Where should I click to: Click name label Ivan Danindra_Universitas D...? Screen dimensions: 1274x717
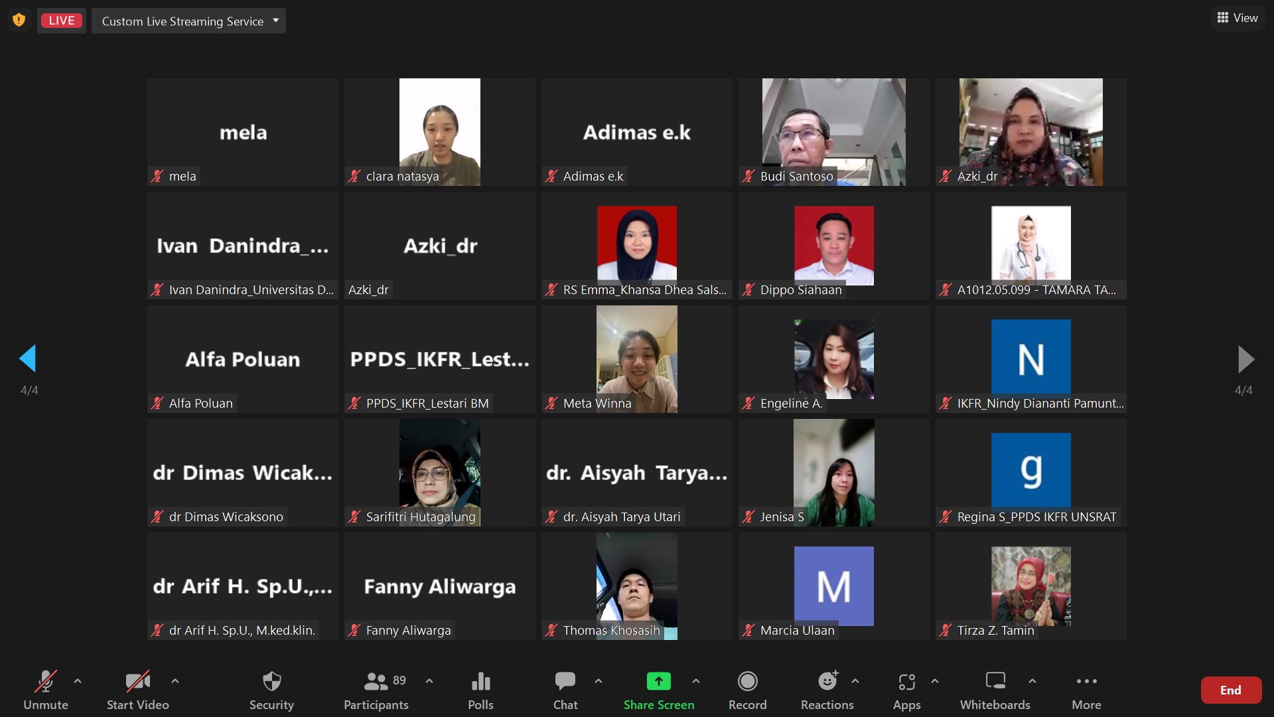[251, 290]
